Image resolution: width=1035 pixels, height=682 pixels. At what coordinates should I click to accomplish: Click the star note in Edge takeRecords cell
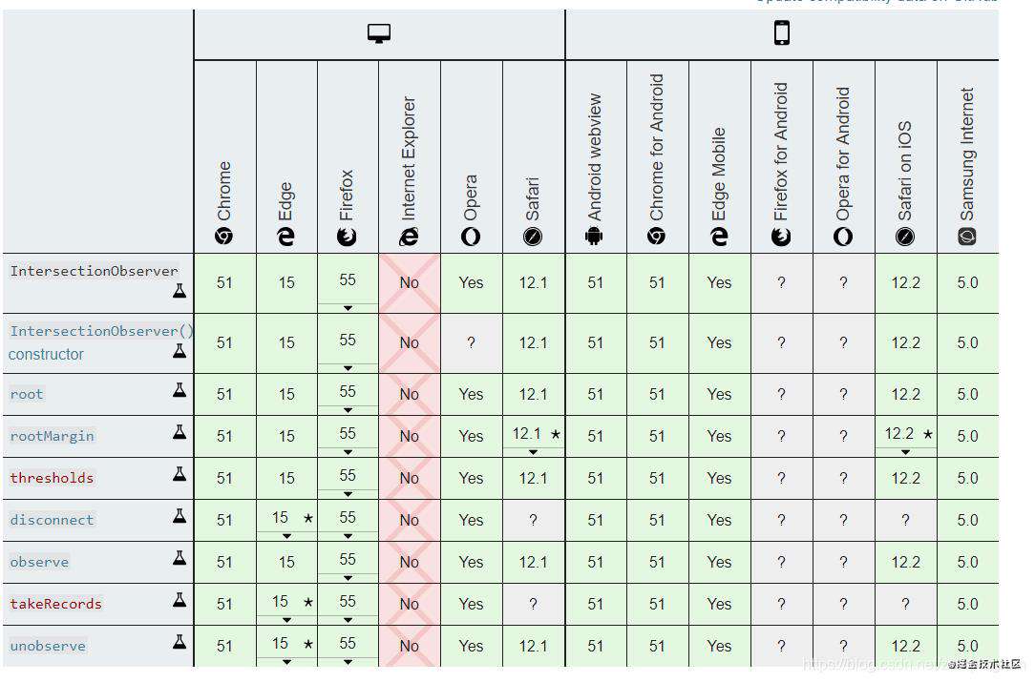307,602
